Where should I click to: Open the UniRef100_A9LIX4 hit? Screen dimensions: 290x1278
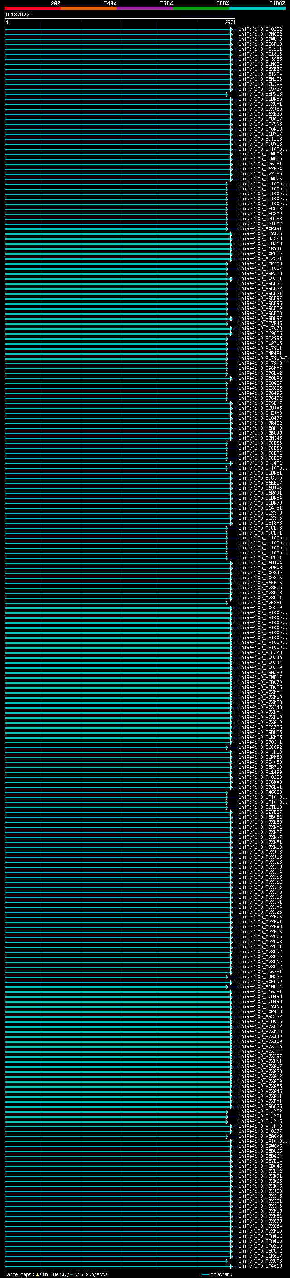point(260,84)
